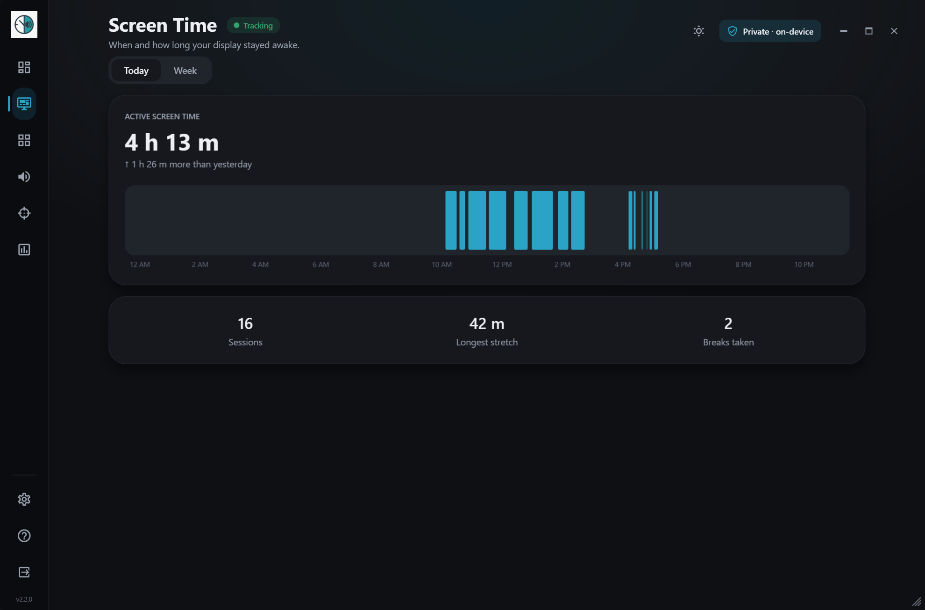Screen dimensions: 925x610
Task: Select the Screen Time monitor sidebar icon
Action: coord(24,104)
